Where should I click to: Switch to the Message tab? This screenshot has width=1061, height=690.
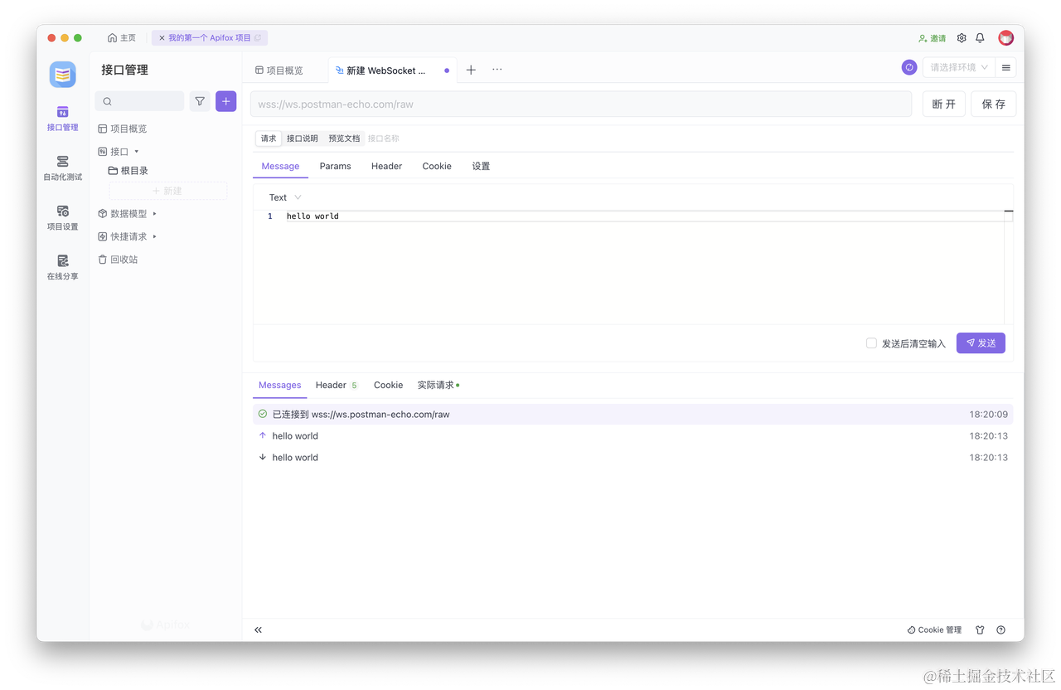tap(280, 166)
